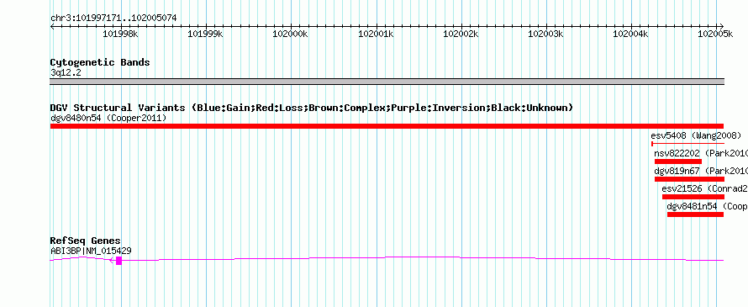This screenshot has width=748, height=307.
Task: Click the 101999k ruler tick label
Action: click(x=206, y=34)
